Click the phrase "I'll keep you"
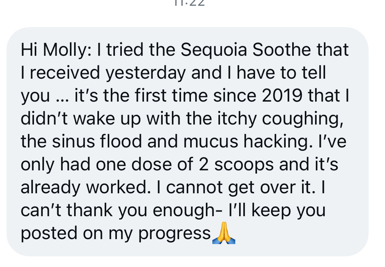Image resolution: width=385 pixels, height=267 pixels. 277,210
